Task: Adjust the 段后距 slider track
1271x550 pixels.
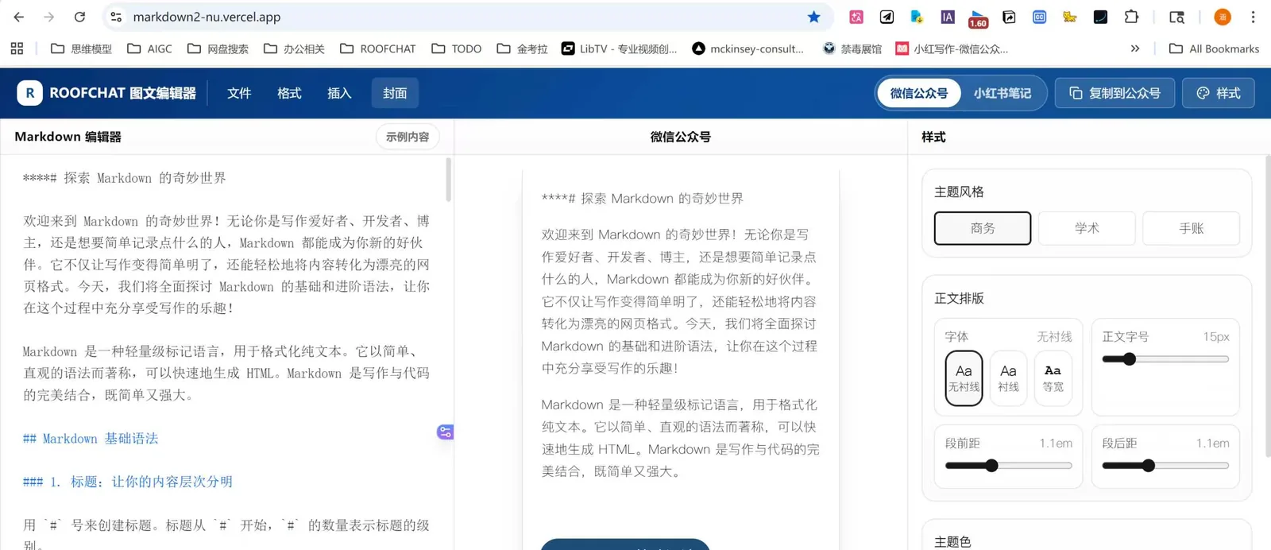Action: point(1165,466)
